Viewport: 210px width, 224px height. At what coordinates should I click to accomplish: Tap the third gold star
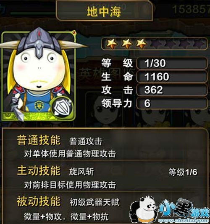(142, 43)
